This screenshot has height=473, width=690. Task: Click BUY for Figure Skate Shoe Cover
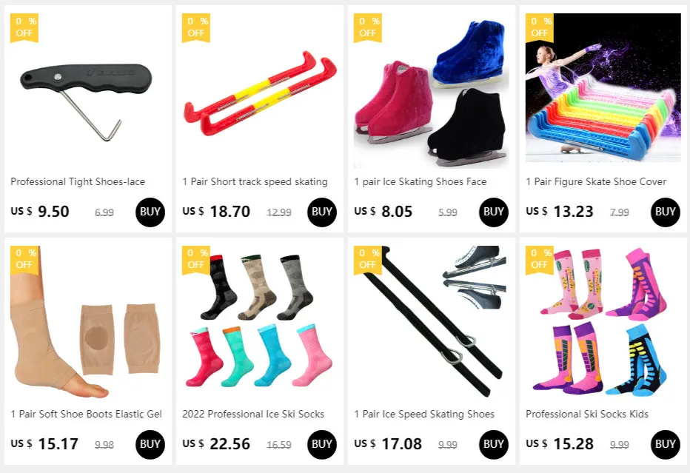click(665, 212)
